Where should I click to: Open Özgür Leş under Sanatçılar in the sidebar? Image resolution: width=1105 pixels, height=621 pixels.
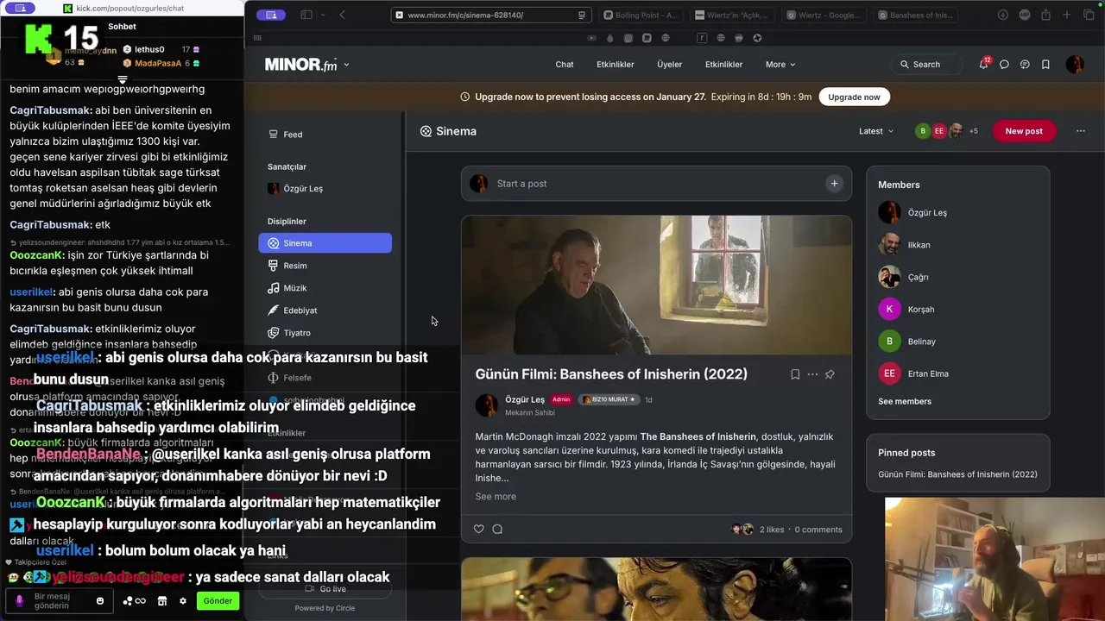(325, 189)
